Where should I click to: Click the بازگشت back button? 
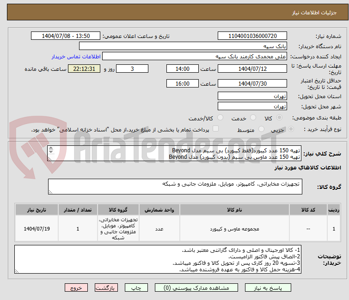106,288
